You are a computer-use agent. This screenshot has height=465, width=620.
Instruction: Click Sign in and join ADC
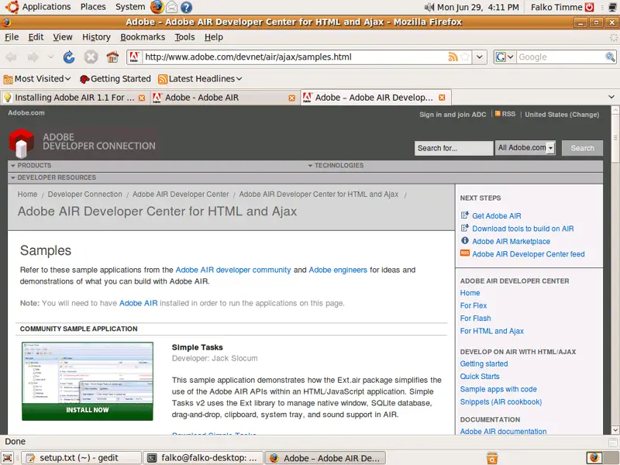click(453, 115)
